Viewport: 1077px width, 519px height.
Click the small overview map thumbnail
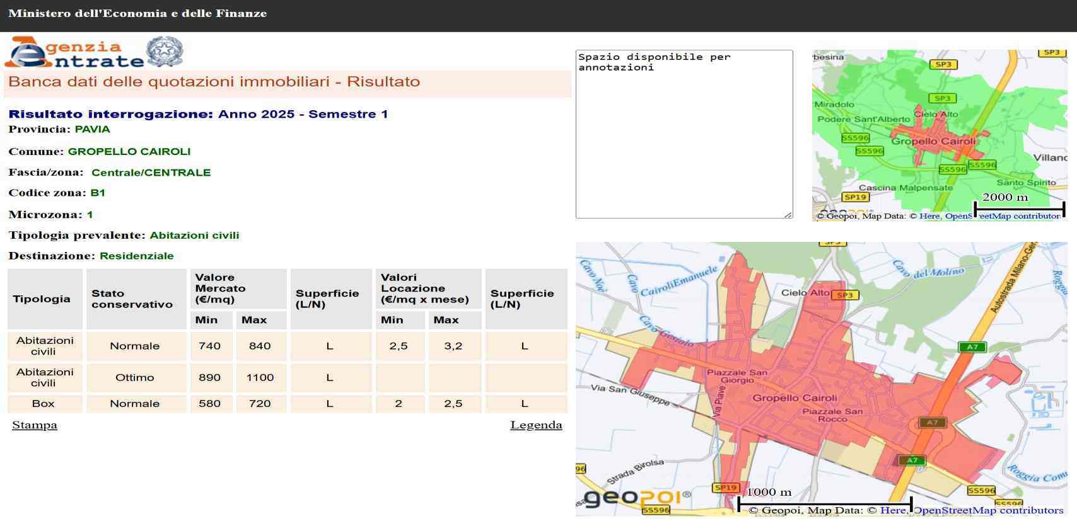(x=940, y=135)
